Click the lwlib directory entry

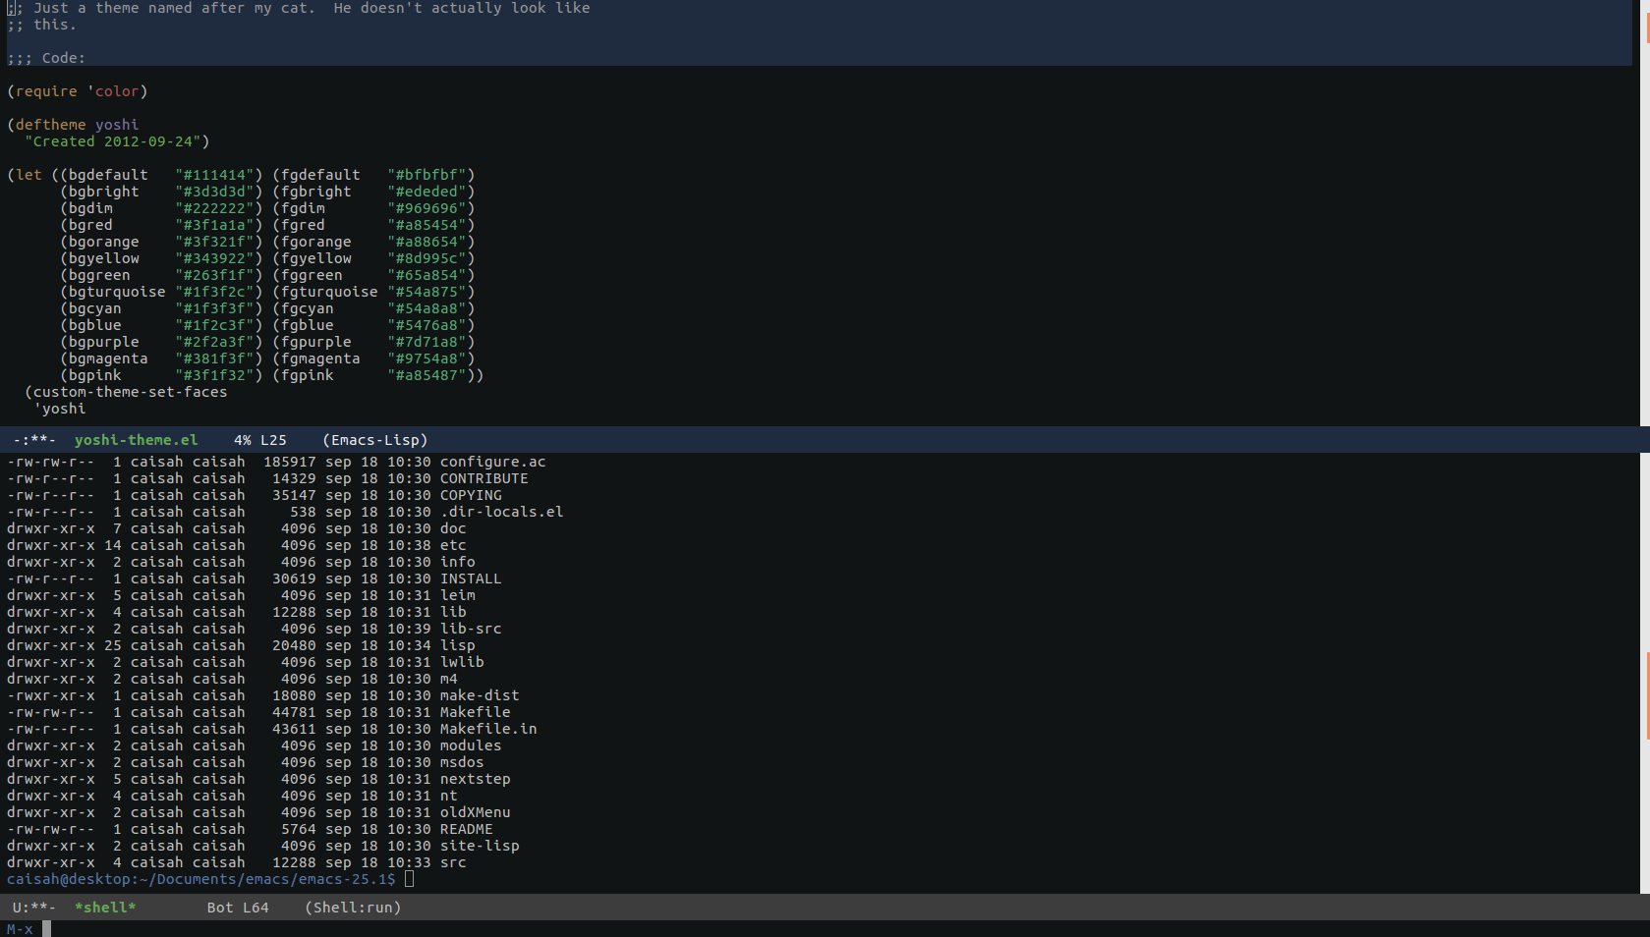point(462,662)
